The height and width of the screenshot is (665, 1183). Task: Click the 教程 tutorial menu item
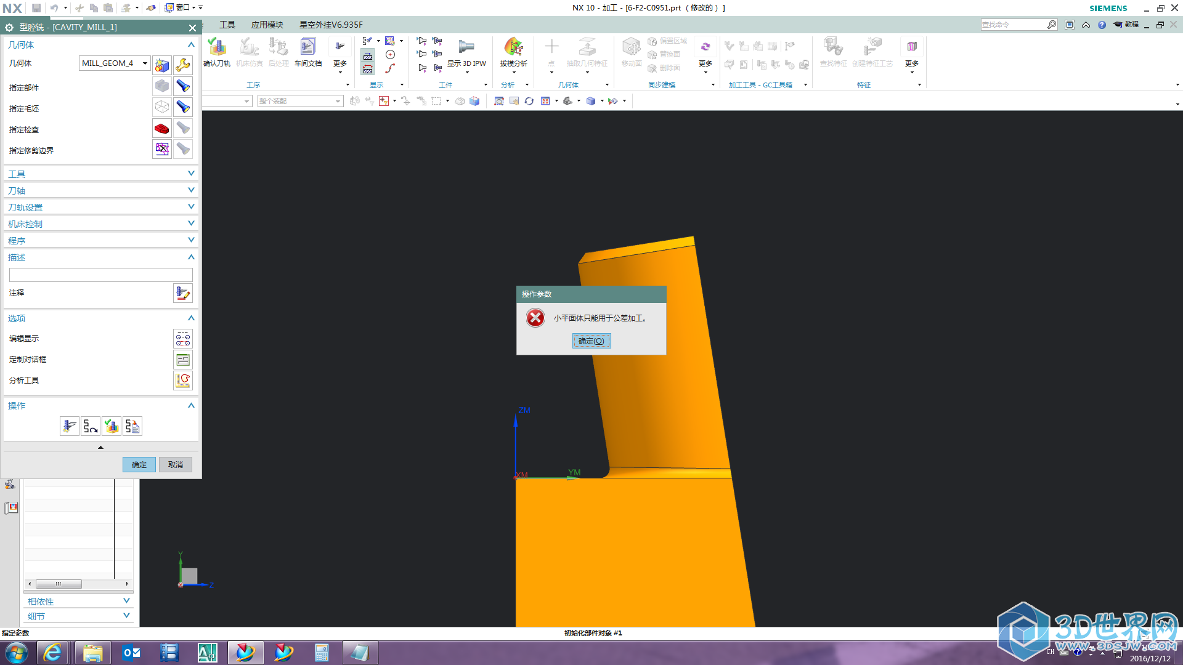pos(1126,25)
